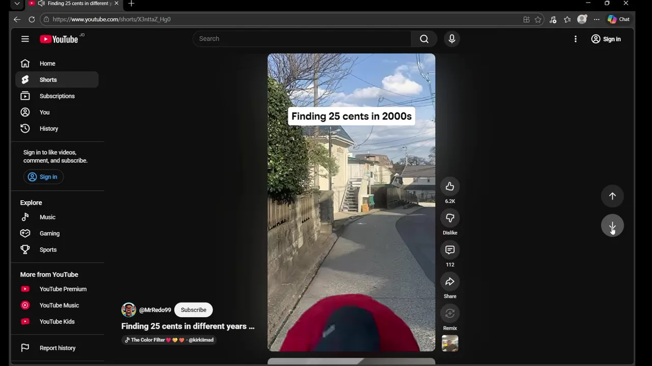Open the browser Favorites list icon

pos(567,19)
